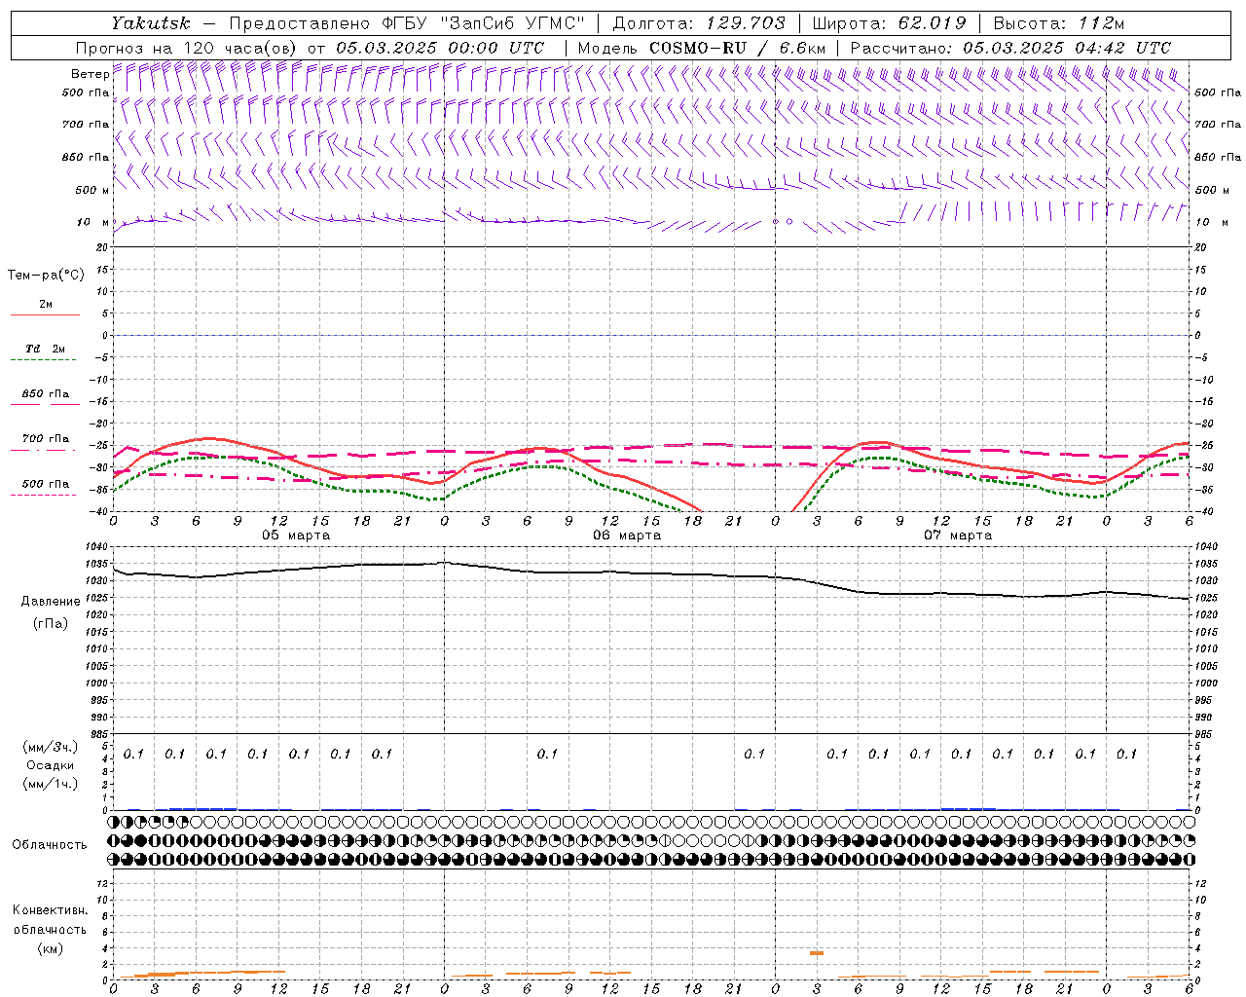
Task: Click the (мм/3ч.) precipitation unit label
Action: pos(51,747)
